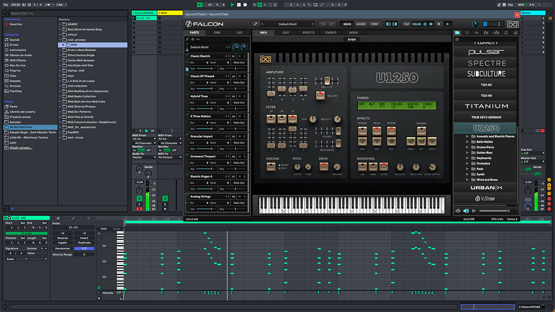The width and height of the screenshot is (555, 312).
Task: Open the Notes tab icon in clip view
Action: click(58, 218)
